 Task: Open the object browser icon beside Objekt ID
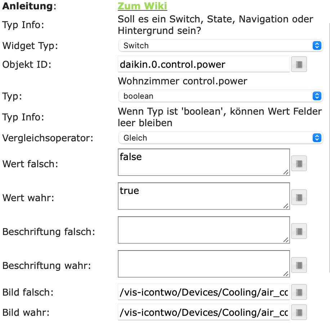299,65
